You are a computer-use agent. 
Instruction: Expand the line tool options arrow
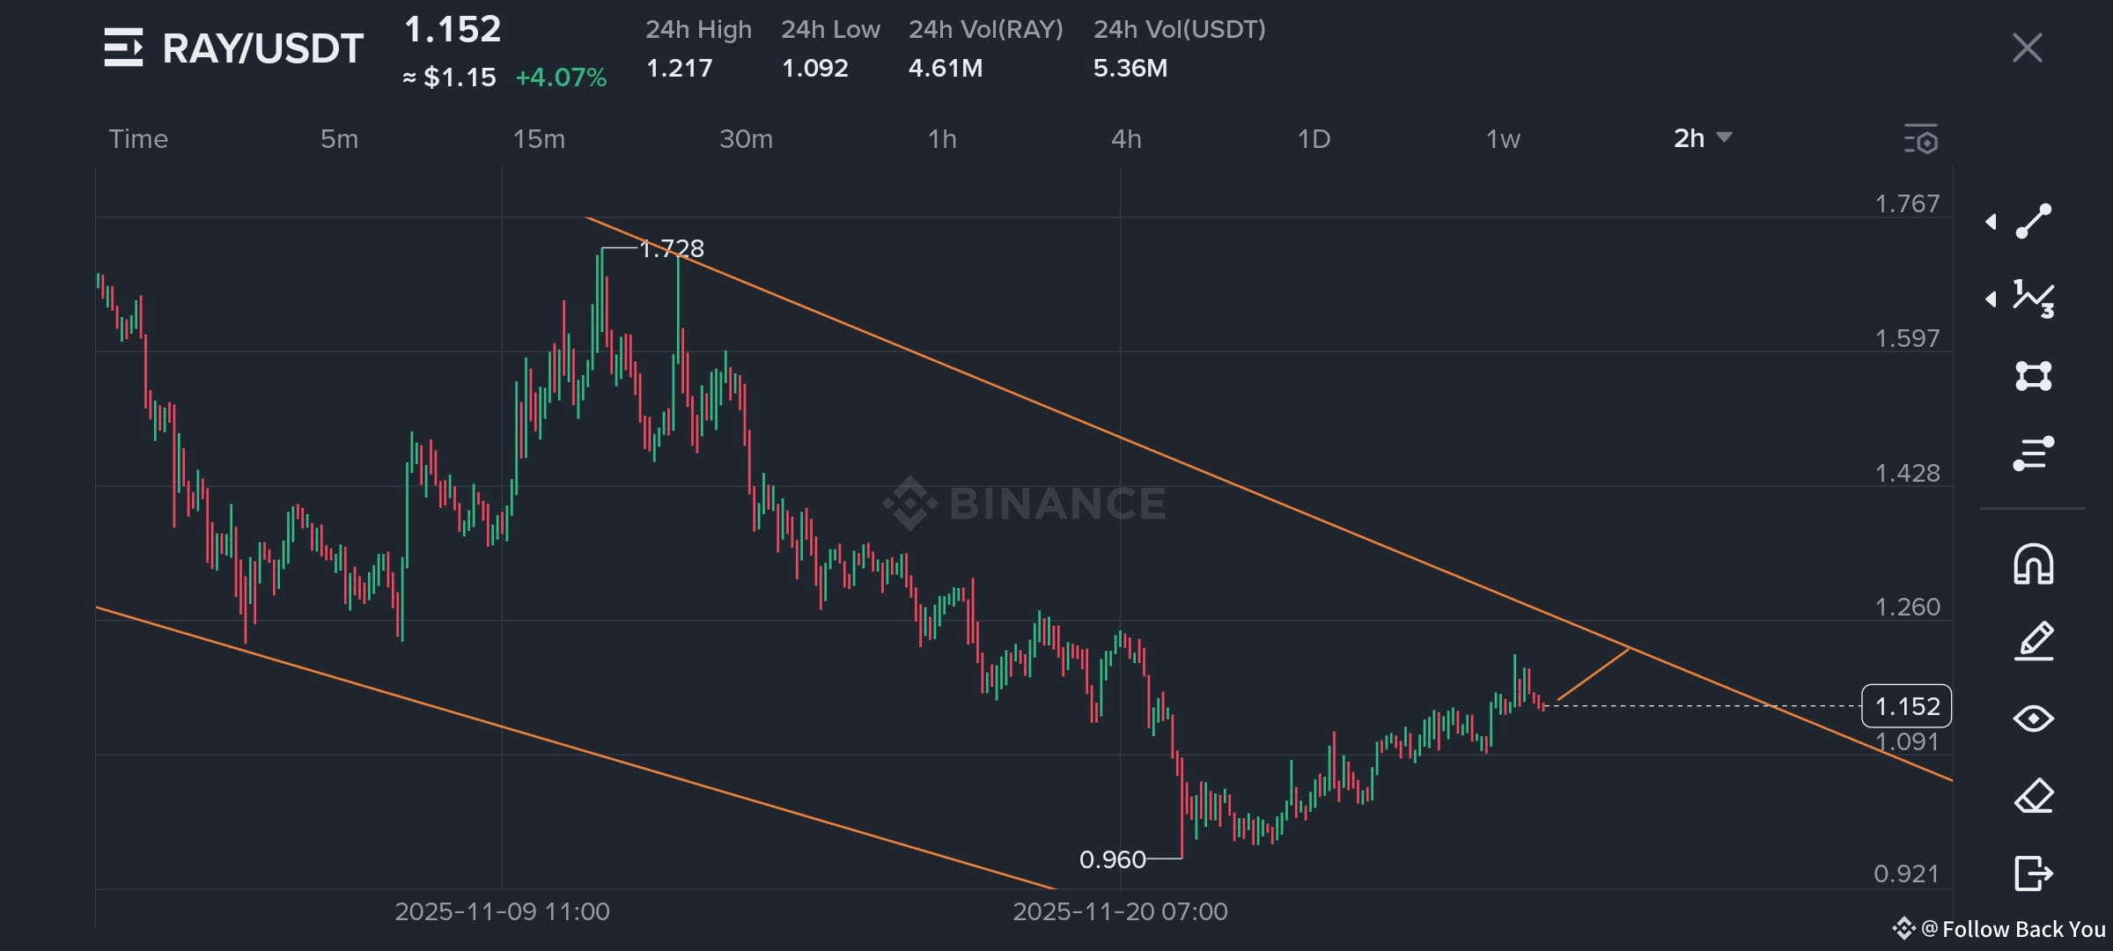pos(1991,222)
